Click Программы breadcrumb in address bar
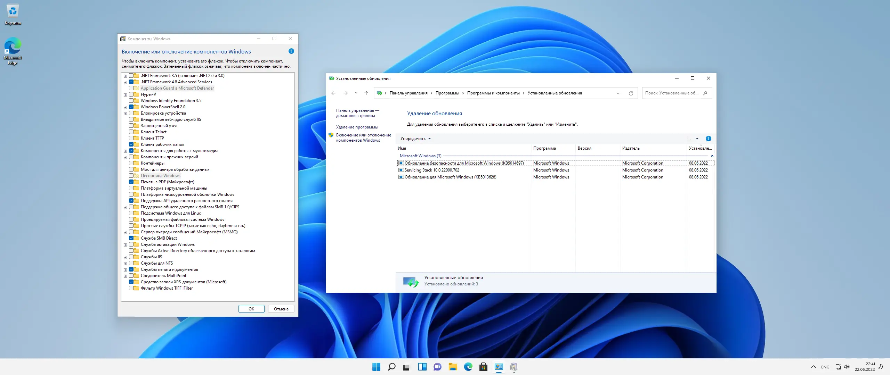 (447, 93)
